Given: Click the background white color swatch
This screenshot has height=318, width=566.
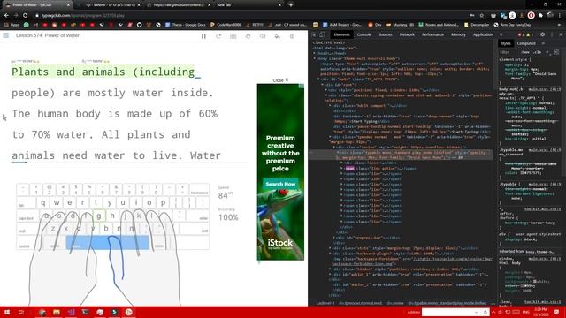Looking at the screenshot, I should pyautogui.click(x=535, y=281).
